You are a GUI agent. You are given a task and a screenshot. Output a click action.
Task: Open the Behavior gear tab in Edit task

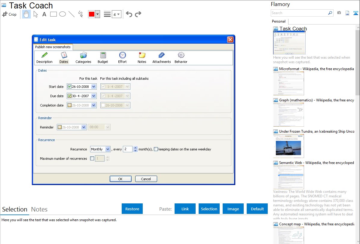[x=181, y=58]
